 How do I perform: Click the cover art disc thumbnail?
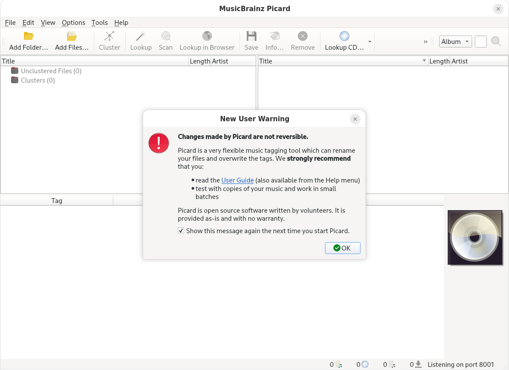475,238
